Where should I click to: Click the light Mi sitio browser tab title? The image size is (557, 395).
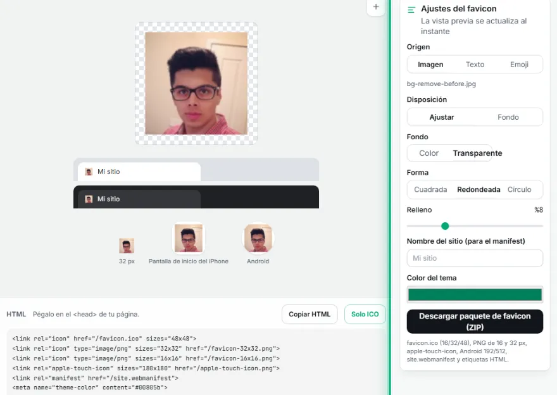109,172
